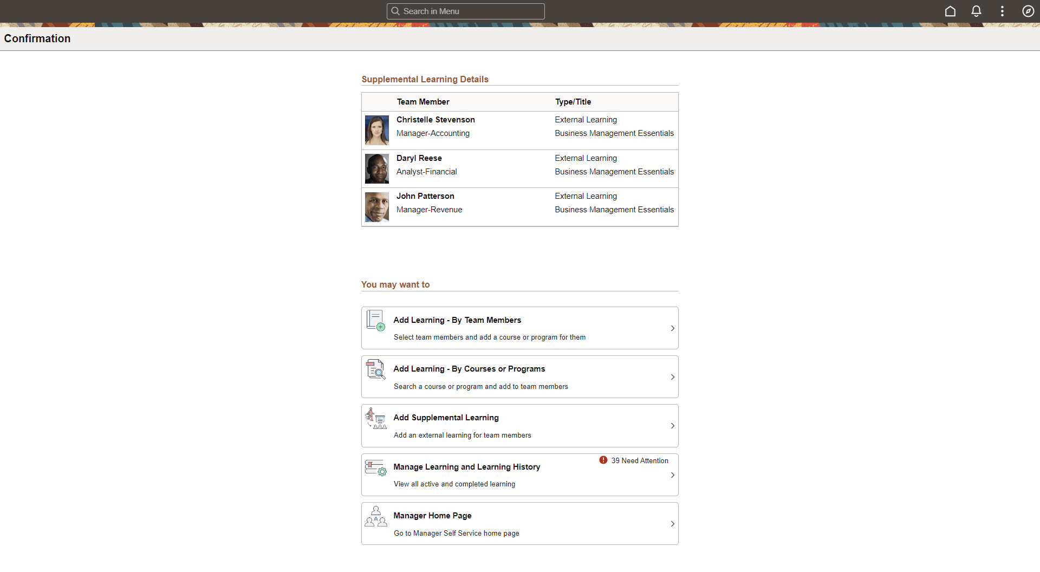Click Christelle Stevenson's profile photo
This screenshot has width=1040, height=572.
[x=376, y=130]
